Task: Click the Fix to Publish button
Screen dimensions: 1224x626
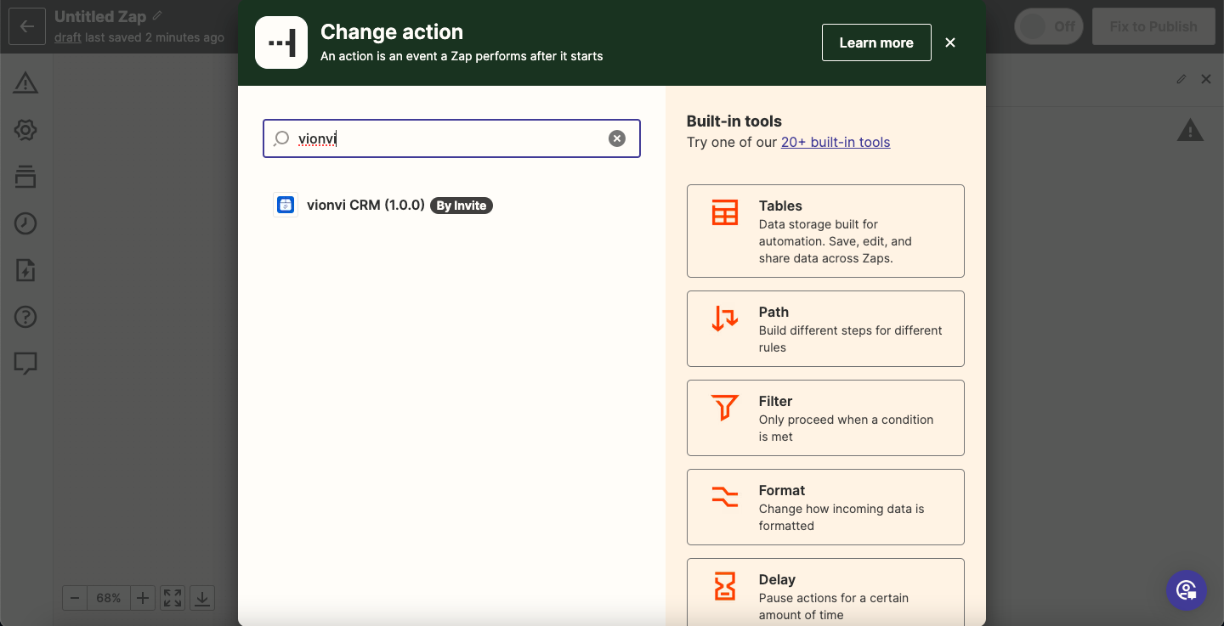Action: pos(1153,26)
